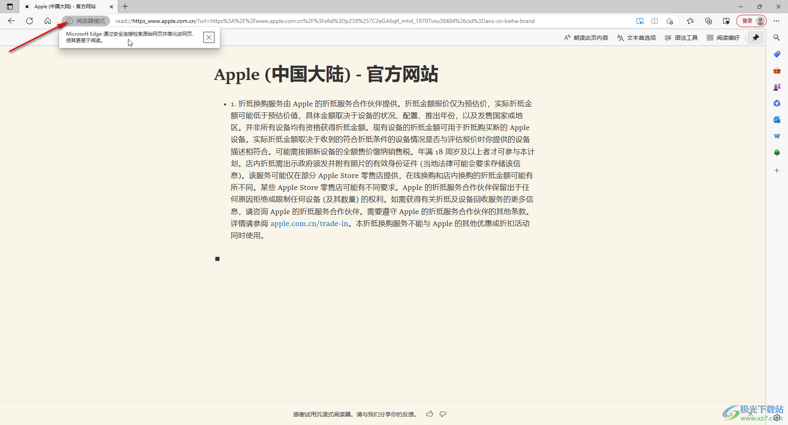Open the sidebar Microsoft 365 icon
Viewport: 788px width, 425px height.
pyautogui.click(x=777, y=103)
